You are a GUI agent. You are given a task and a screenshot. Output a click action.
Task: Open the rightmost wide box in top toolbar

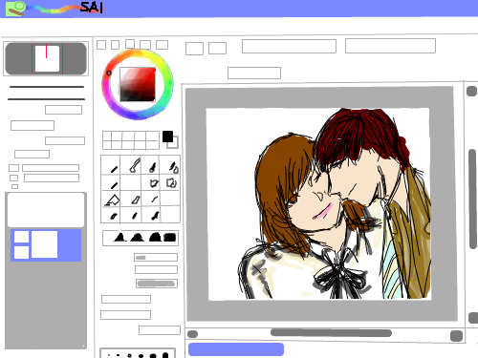click(x=390, y=46)
